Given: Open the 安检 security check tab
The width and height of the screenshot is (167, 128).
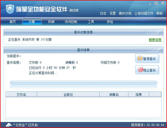Looking at the screenshot, I should pyautogui.click(x=110, y=22).
